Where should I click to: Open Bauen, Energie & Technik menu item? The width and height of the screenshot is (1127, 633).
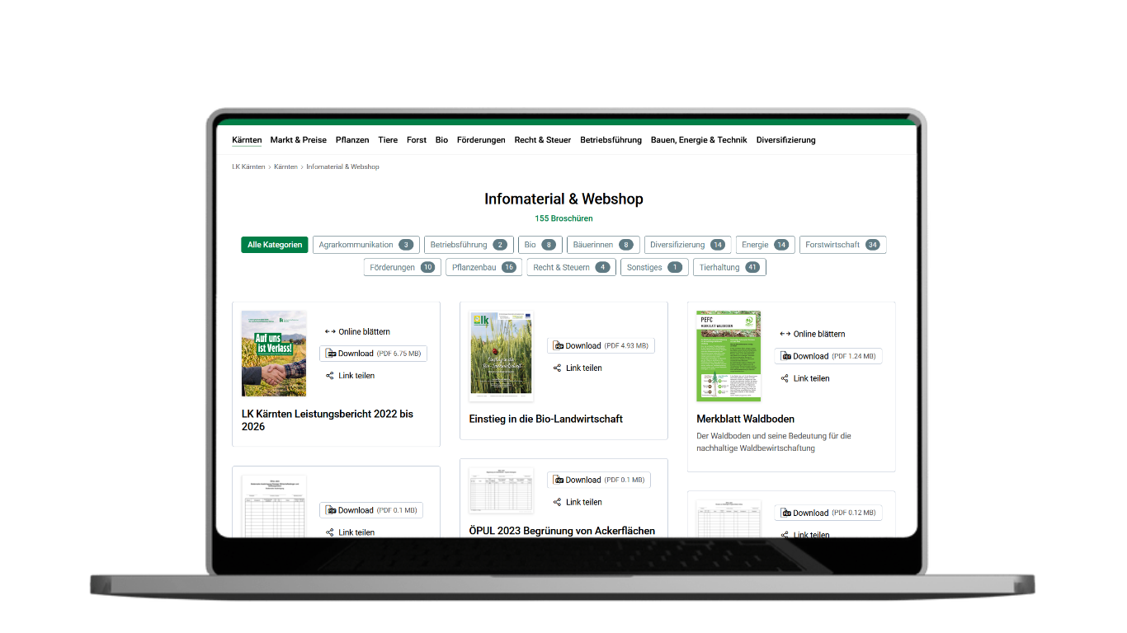pyautogui.click(x=699, y=140)
